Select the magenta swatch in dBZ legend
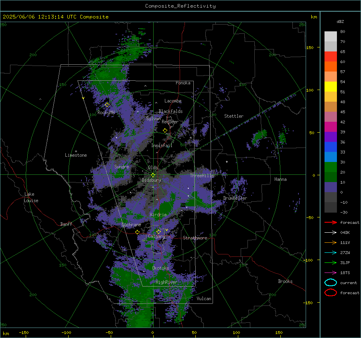This screenshot has height=338, width=361. pos(331,127)
